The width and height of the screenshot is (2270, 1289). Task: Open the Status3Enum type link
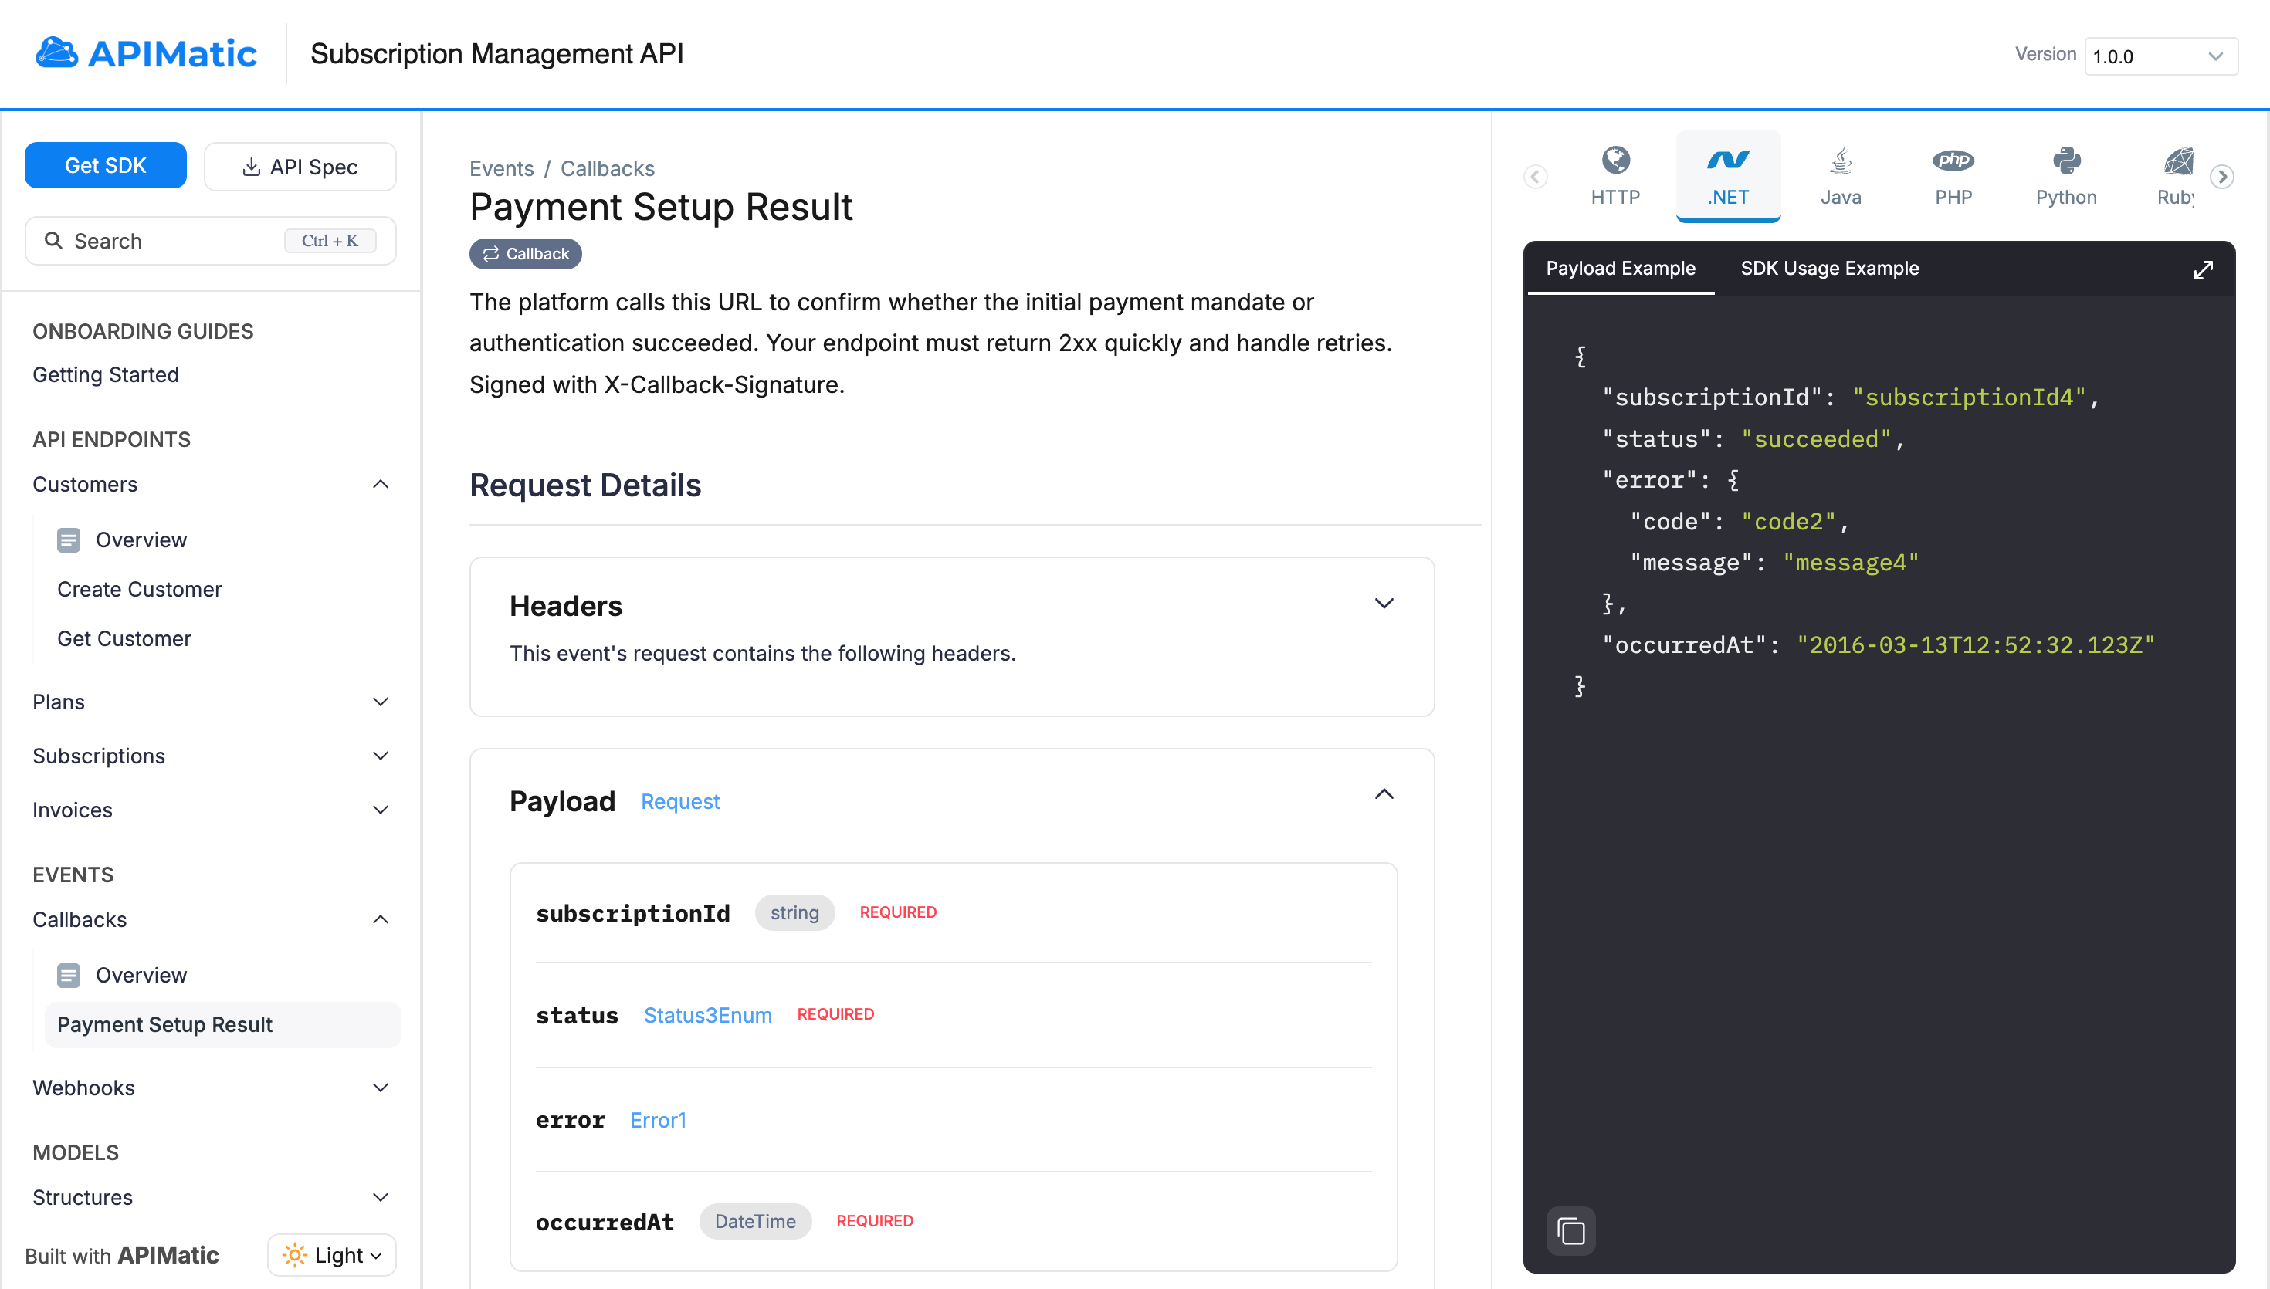pos(707,1016)
